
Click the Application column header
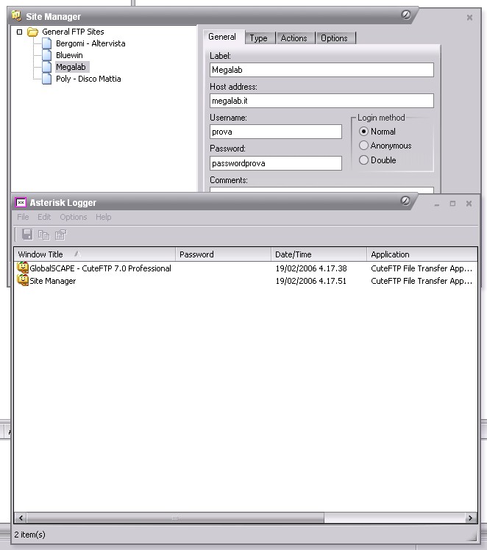(x=422, y=254)
